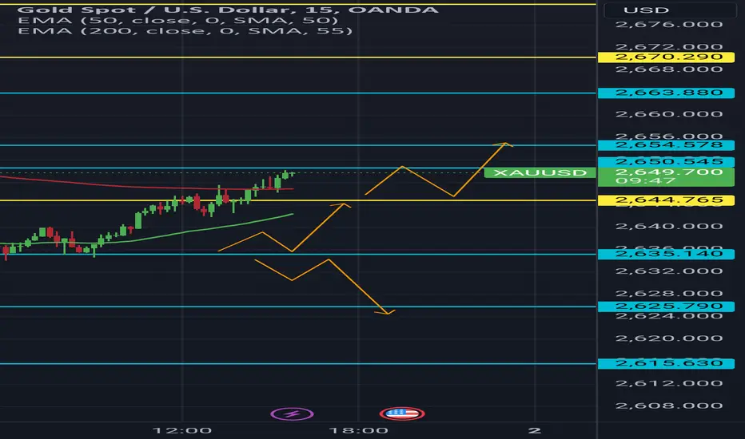Click the 2,654.578 cyan price label
Viewport: 745px width, 439px height.
(x=666, y=145)
